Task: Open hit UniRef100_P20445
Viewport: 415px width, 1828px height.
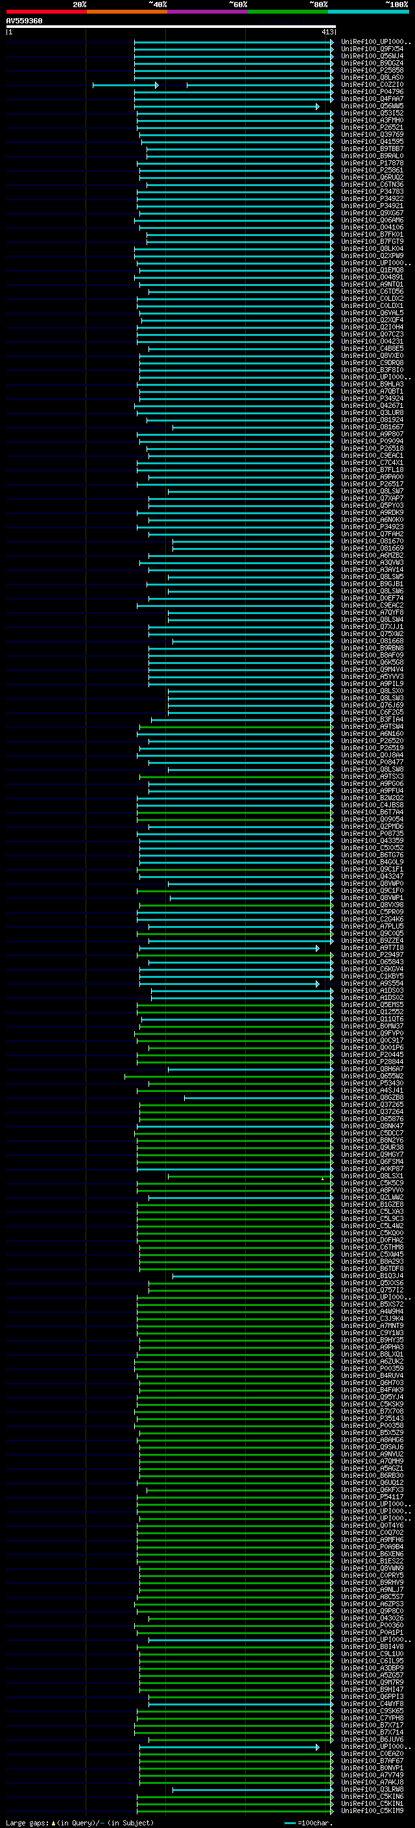Action: 372,1055
